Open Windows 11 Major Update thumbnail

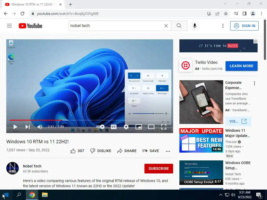point(201,140)
